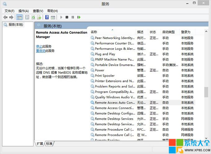Select Peer Networking Identity service row

pos(142,38)
